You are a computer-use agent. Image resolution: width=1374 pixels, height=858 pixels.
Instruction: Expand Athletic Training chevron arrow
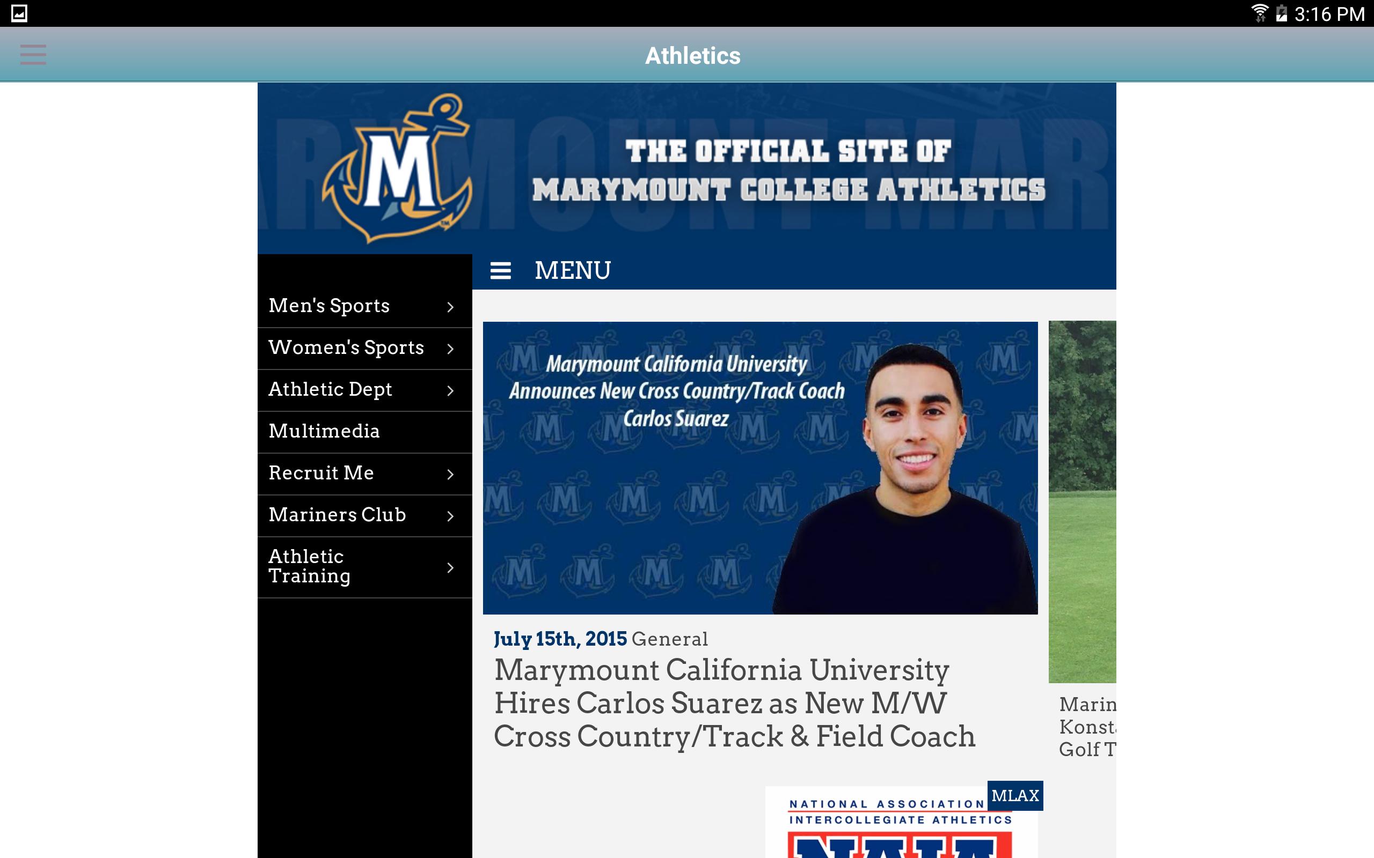(x=450, y=567)
